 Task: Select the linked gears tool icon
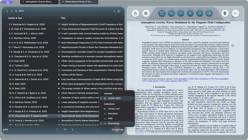tap(171, 13)
